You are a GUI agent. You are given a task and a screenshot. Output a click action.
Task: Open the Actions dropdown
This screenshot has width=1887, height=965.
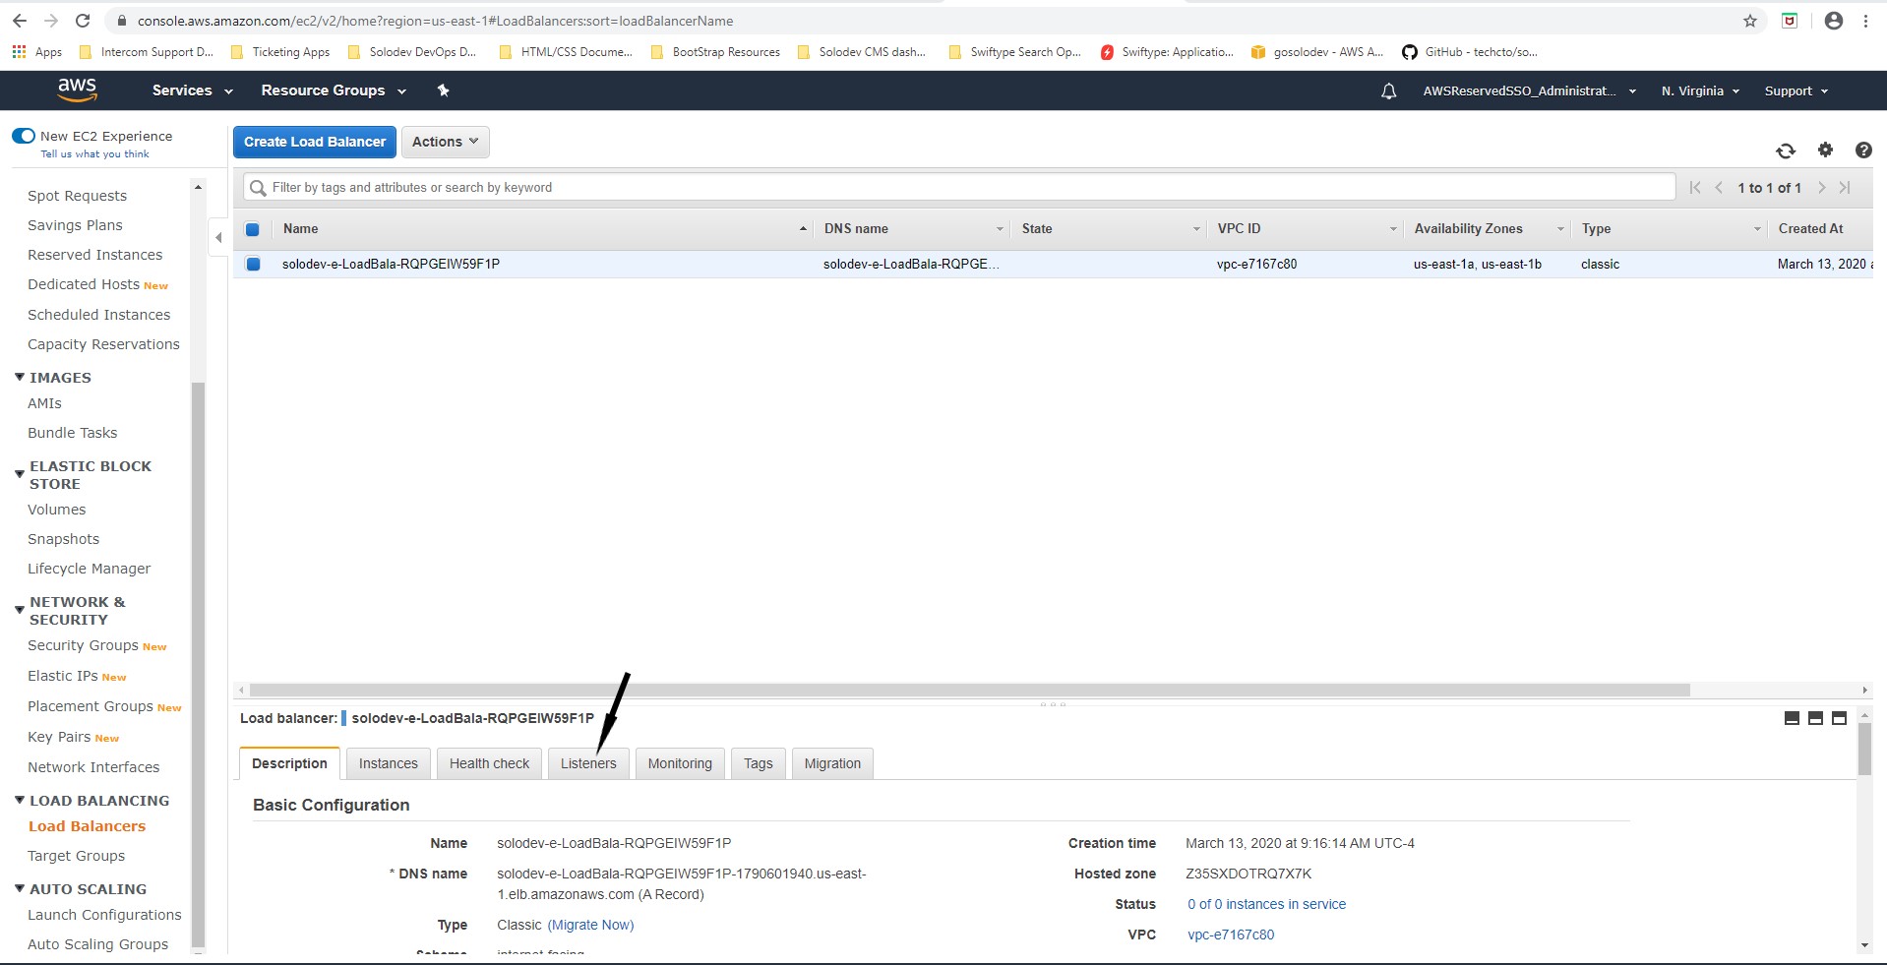[x=445, y=142]
